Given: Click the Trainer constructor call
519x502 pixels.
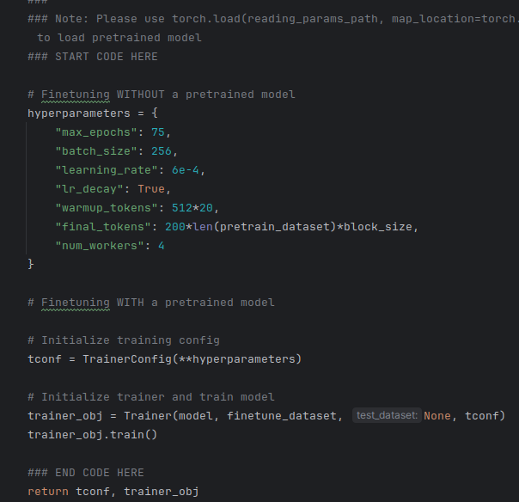Looking at the screenshot, I should (x=148, y=415).
